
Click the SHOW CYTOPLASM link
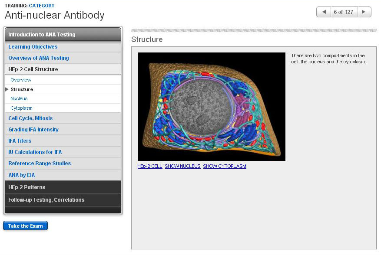coord(225,166)
